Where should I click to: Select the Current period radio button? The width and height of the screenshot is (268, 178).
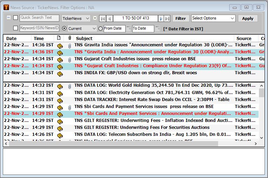(64, 28)
